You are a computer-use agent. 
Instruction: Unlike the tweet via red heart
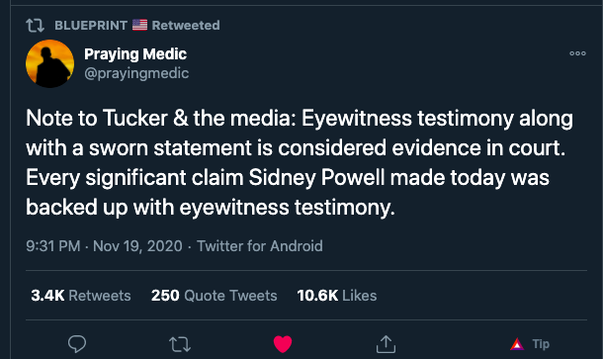[x=283, y=343]
